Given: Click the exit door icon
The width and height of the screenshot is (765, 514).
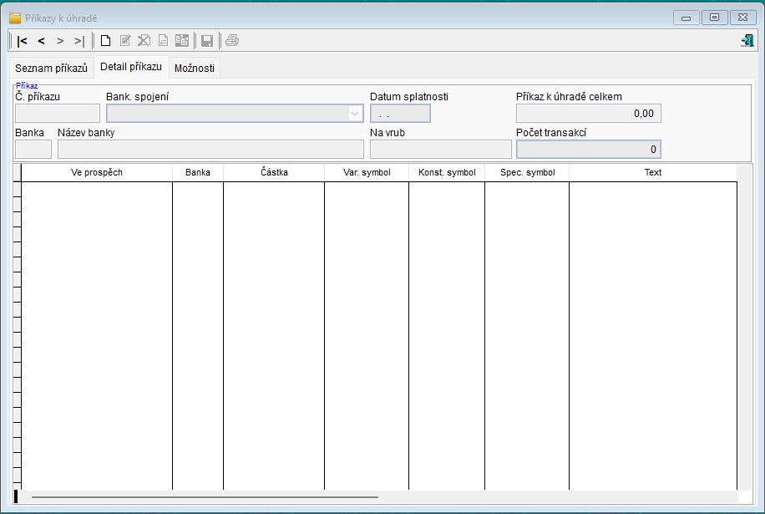Looking at the screenshot, I should tap(747, 40).
